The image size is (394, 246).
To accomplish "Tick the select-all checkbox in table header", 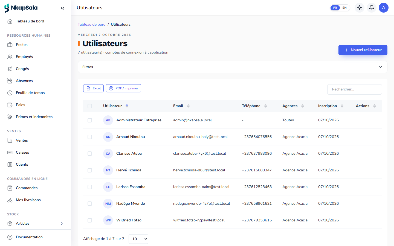I will (x=90, y=106).
